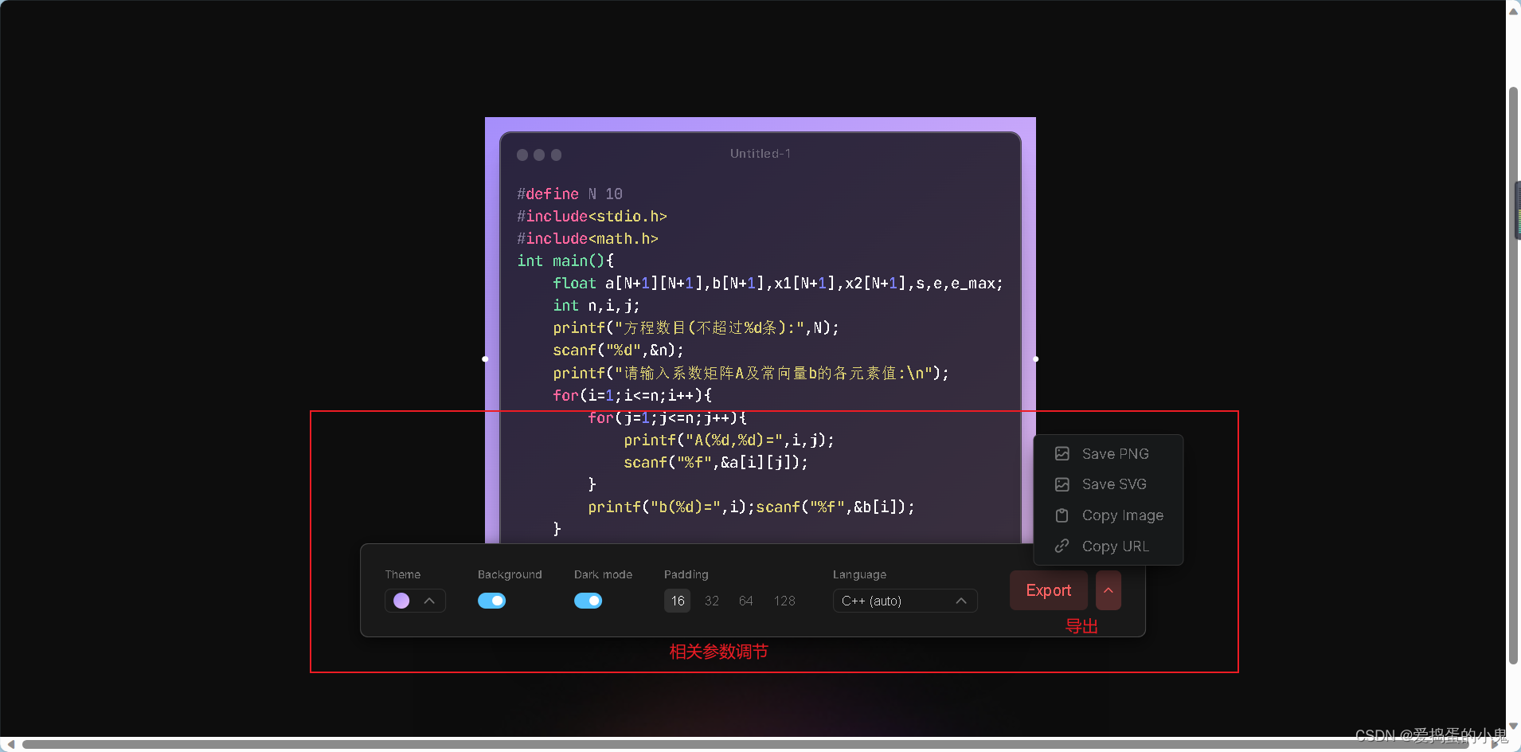Viewport: 1521px width, 752px height.
Task: Select padding 128
Action: (784, 601)
